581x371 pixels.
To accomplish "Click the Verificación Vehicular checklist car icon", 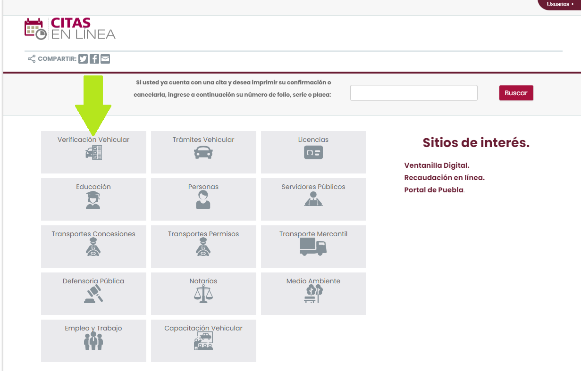I will point(93,153).
